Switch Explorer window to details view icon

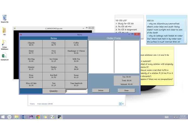120,104
